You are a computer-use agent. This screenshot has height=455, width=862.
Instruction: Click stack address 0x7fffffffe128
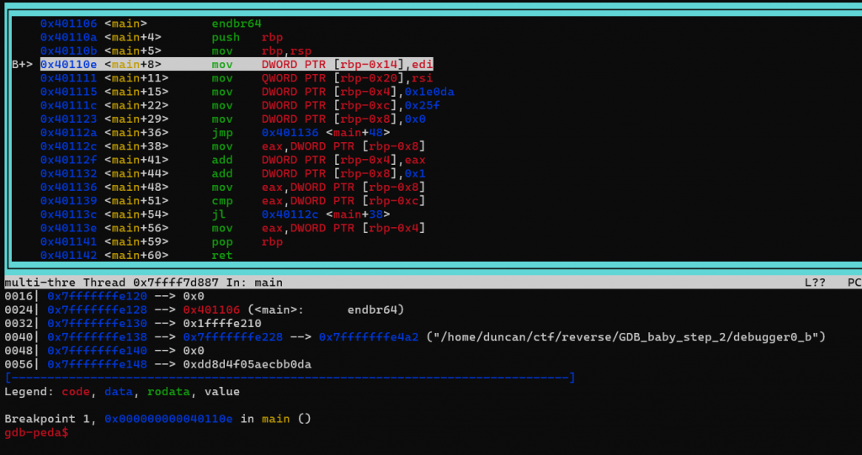tap(98, 310)
